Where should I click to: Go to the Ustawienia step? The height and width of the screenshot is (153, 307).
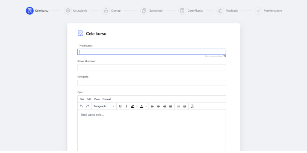click(x=76, y=10)
